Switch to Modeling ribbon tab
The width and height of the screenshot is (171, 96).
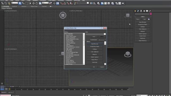point(6,6)
